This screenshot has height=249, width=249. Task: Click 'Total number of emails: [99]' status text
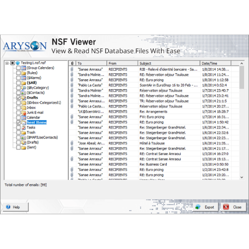pos(25,185)
